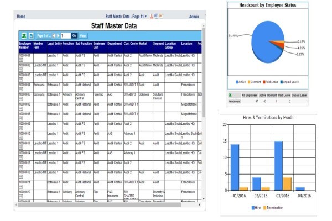Screen dimensions: 332x221
Task: Click the orange notes icon in header
Action: point(161,16)
